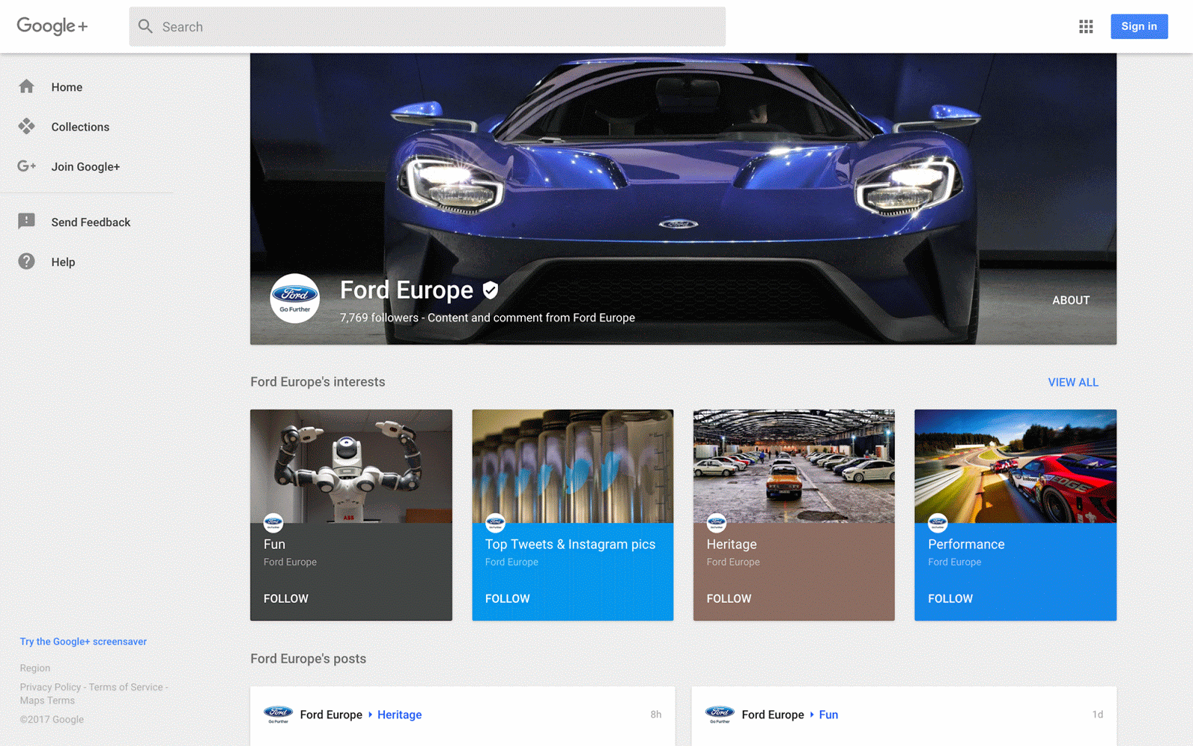Open Collections in the sidebar
1193x746 pixels.
coord(81,127)
